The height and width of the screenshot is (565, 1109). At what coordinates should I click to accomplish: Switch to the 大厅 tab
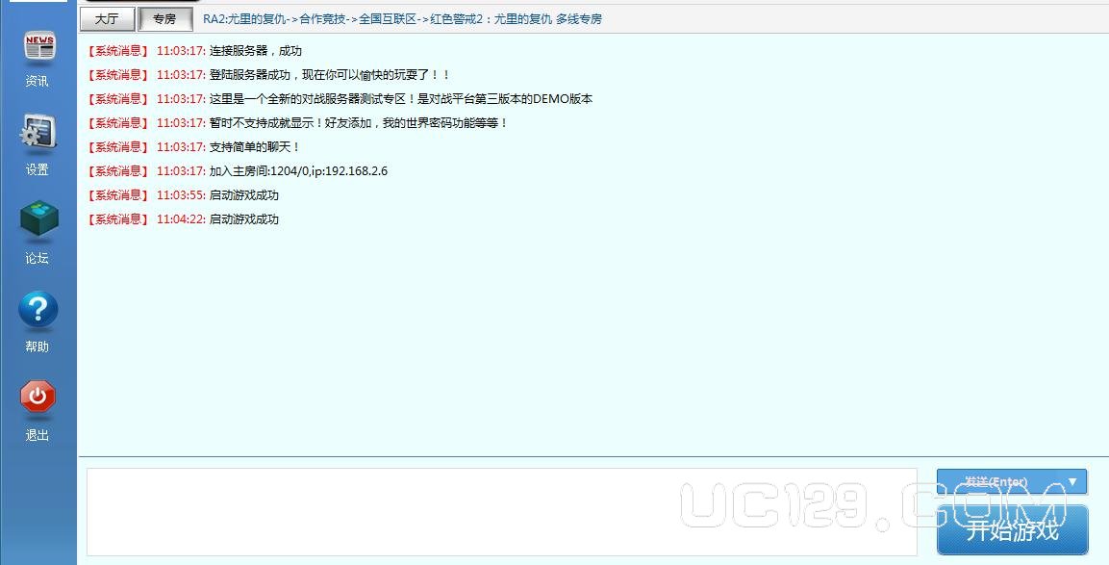click(x=107, y=18)
